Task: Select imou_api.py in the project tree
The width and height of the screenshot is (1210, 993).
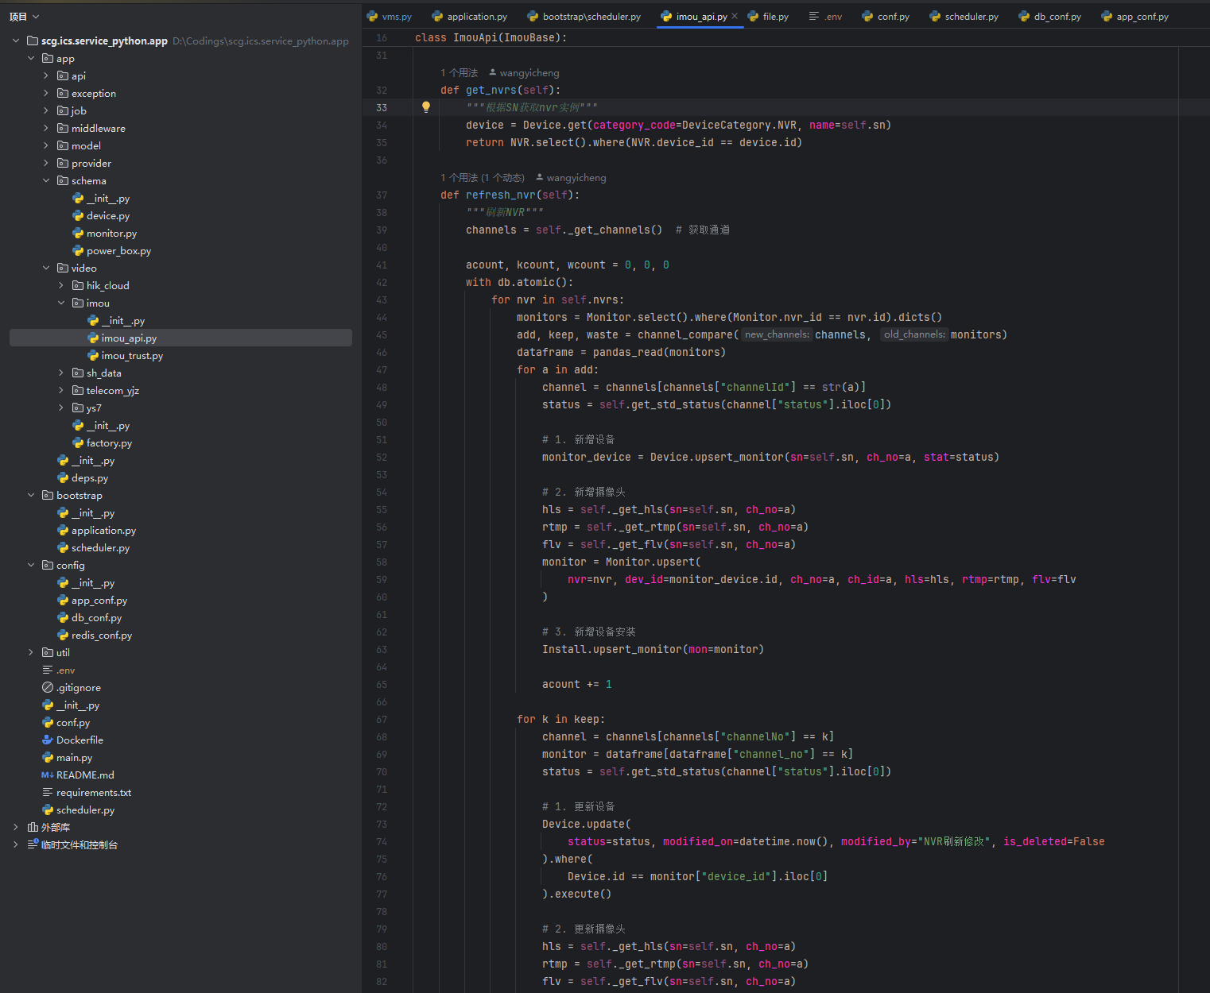Action: (180, 338)
